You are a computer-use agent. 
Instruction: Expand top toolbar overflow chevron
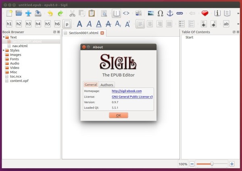point(238,13)
